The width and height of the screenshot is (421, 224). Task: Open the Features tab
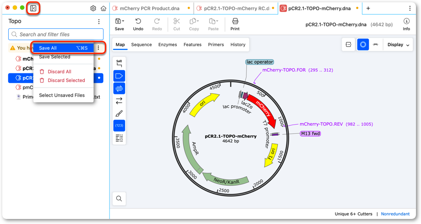tap(192, 44)
